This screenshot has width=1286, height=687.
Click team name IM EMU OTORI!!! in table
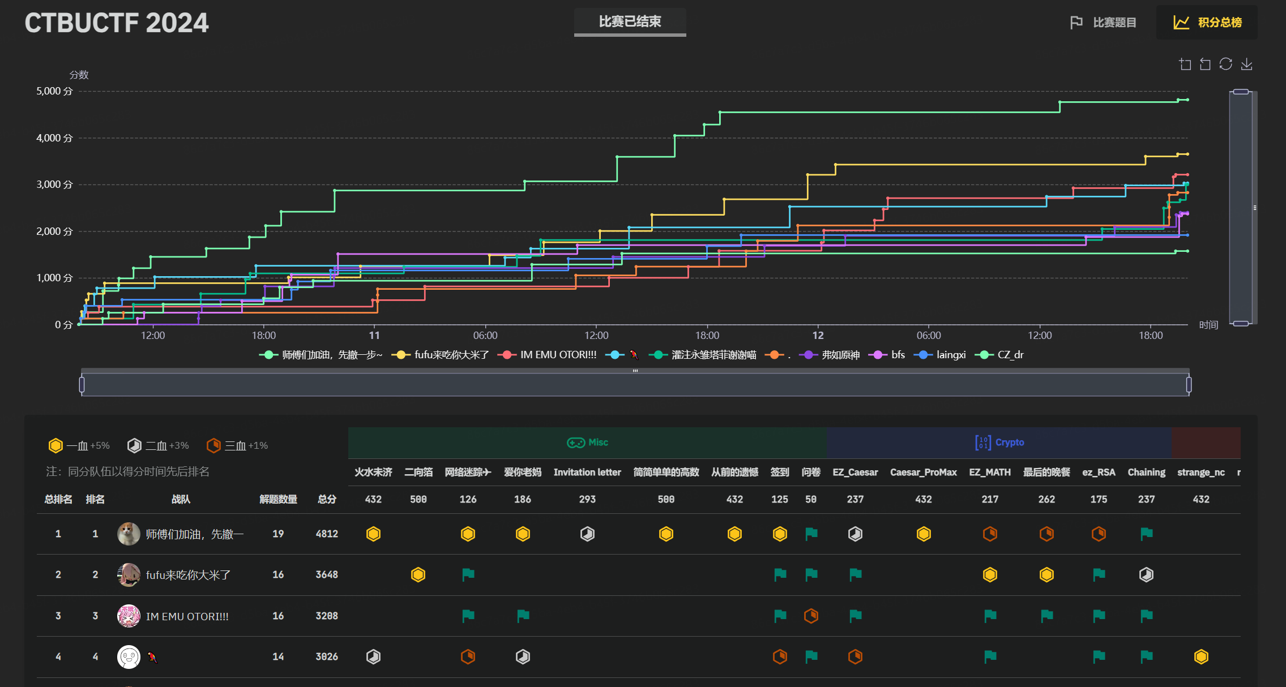tap(187, 616)
